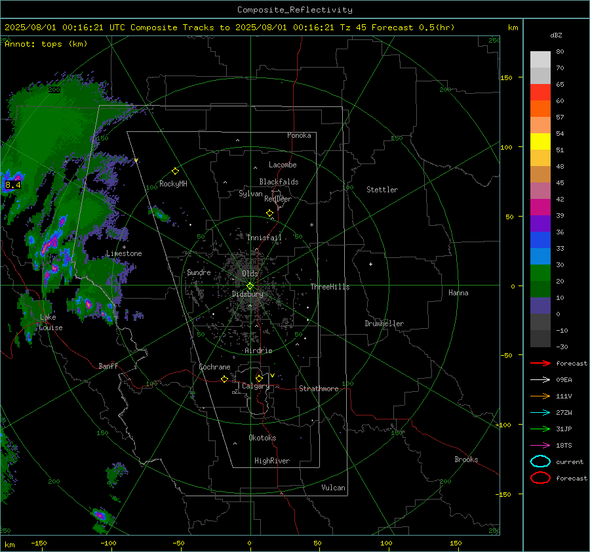Screen dimensions: 590x552
Task: Click the red forecast ellipse legend icon
Action: [x=540, y=478]
